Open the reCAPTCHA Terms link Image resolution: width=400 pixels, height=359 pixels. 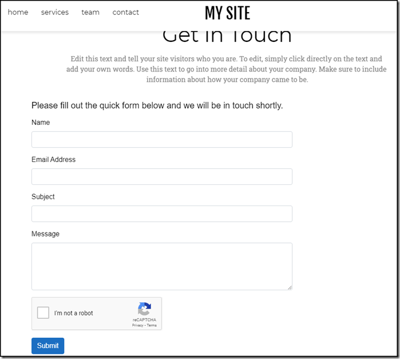coord(152,325)
